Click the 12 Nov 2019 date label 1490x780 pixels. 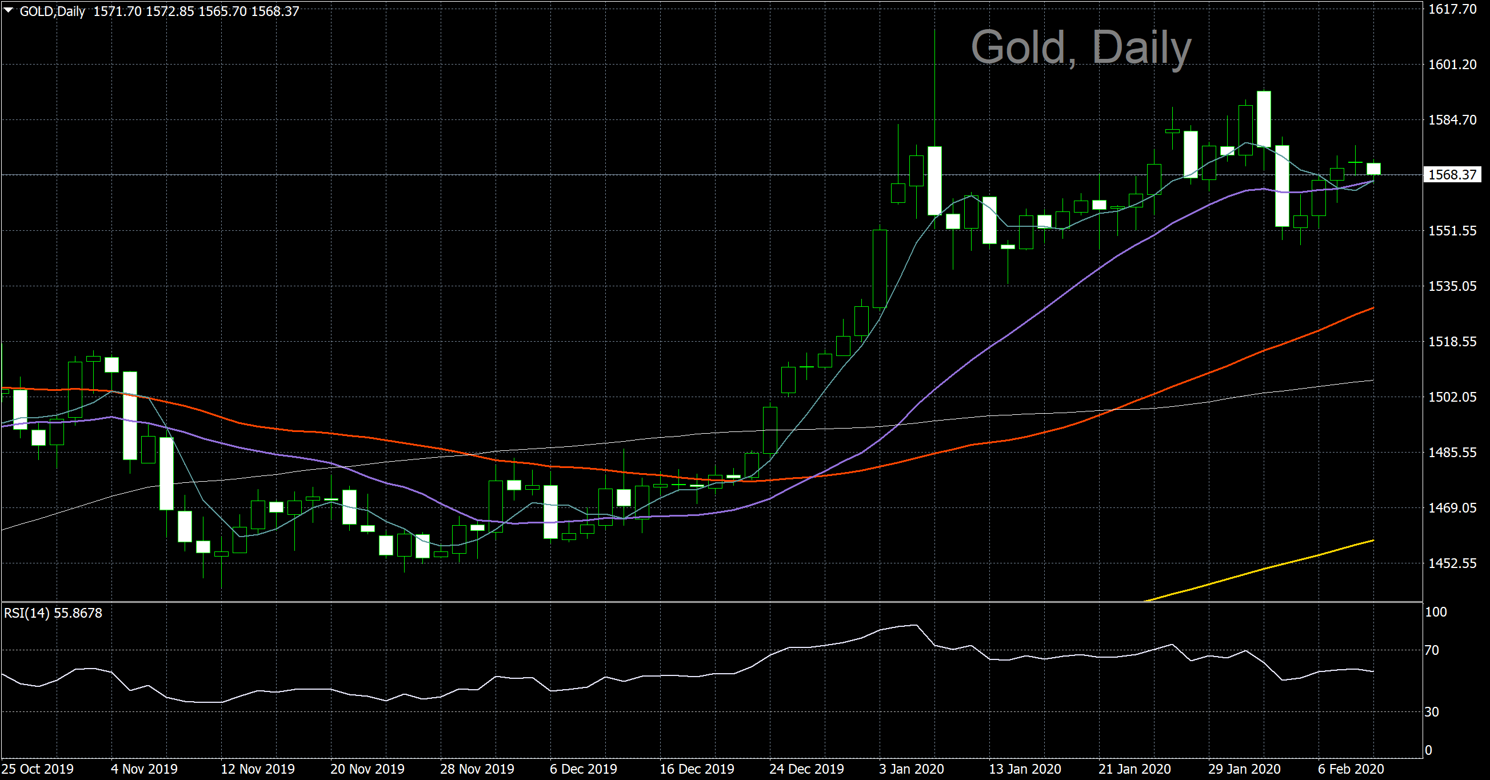point(257,769)
